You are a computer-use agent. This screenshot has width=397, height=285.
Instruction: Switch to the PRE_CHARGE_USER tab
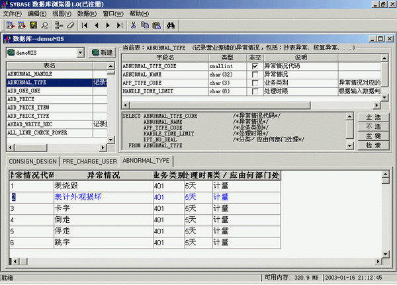tap(90, 161)
